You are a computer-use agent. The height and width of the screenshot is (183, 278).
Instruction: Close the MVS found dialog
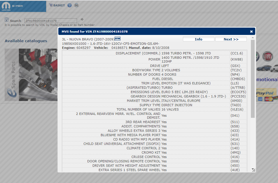(x=251, y=31)
